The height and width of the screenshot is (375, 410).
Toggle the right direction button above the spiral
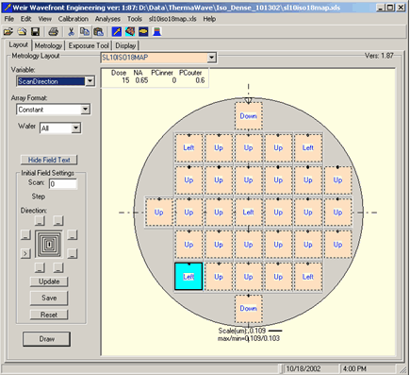pyautogui.click(x=58, y=220)
